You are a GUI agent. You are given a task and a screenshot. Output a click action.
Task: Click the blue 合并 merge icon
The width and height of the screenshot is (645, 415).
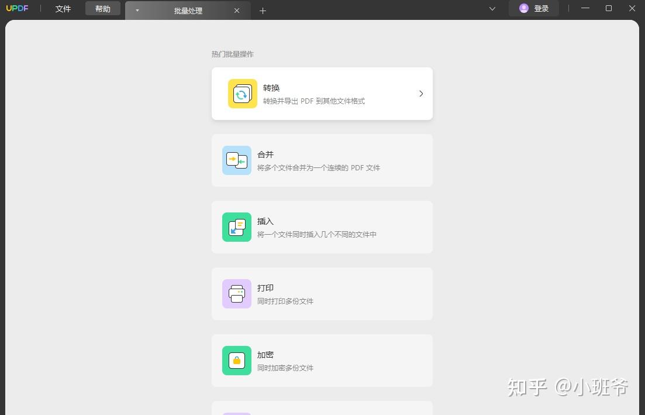[237, 160]
